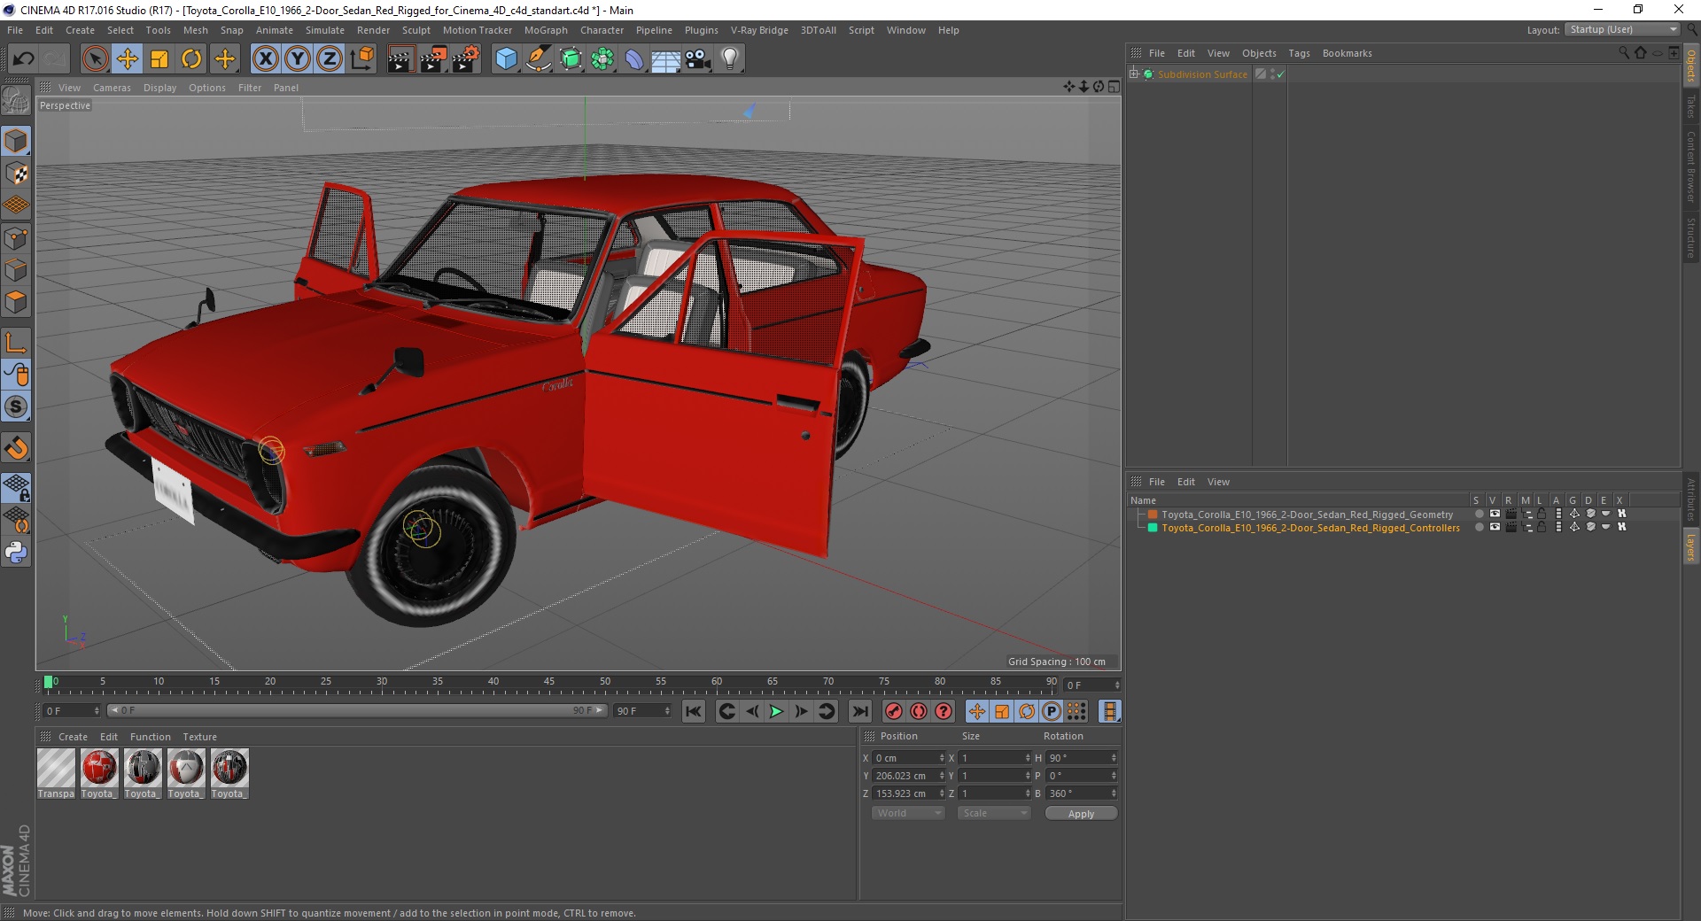Screen dimensions: 1701x921
Task: Toggle scale keying in timeline bar
Action: [x=1001, y=711]
